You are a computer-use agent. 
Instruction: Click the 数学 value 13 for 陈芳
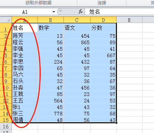pos(50,36)
